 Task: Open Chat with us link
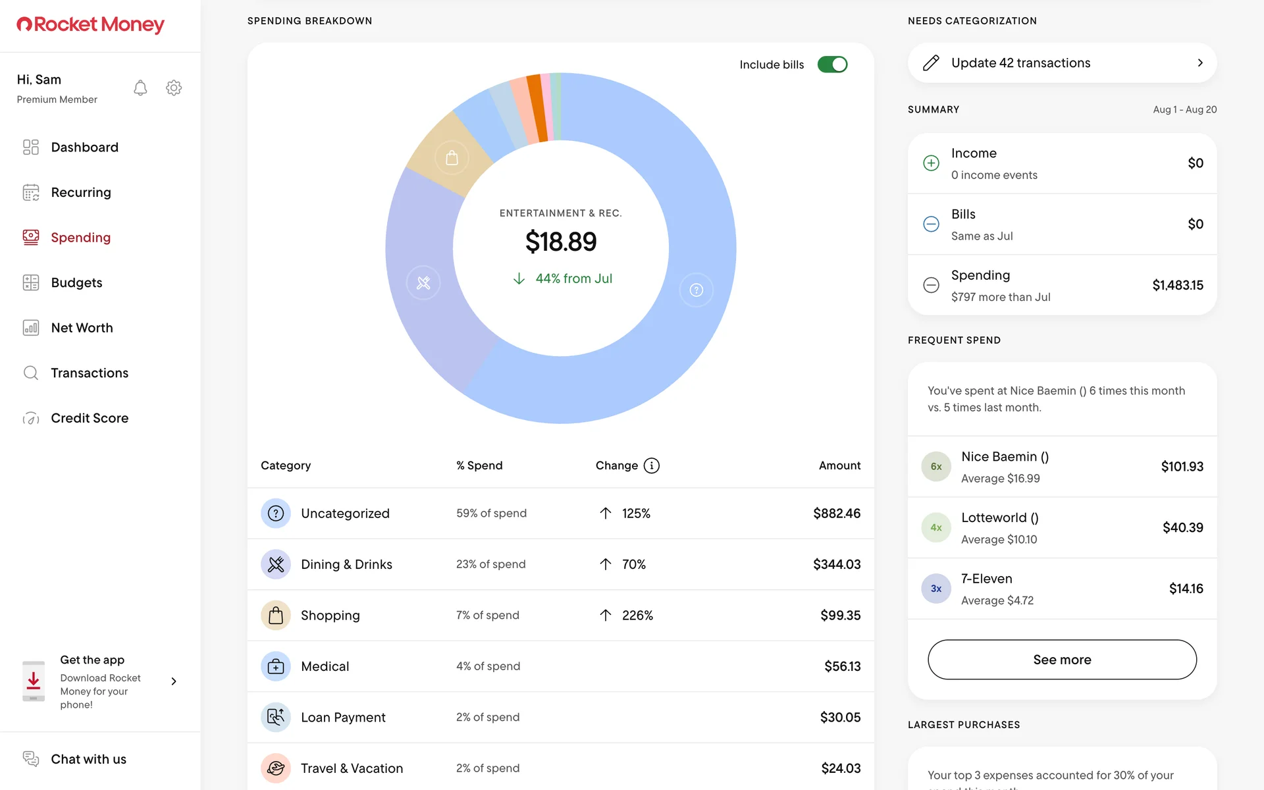(88, 759)
